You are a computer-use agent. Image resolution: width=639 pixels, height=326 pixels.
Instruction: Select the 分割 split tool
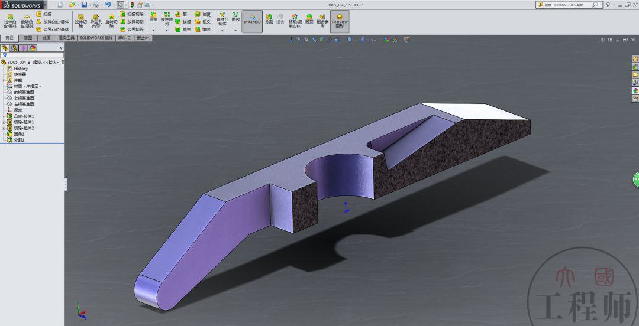[269, 19]
